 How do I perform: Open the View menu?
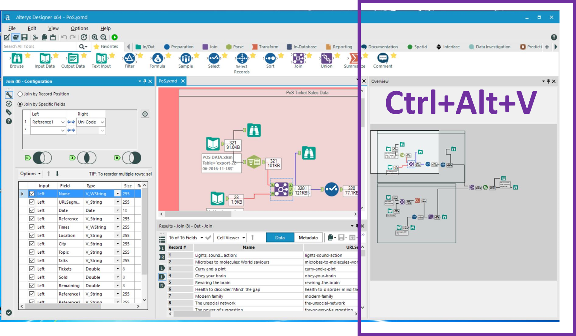(x=53, y=28)
